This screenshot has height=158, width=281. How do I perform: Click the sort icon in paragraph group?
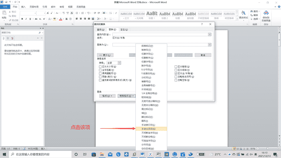[111, 13]
